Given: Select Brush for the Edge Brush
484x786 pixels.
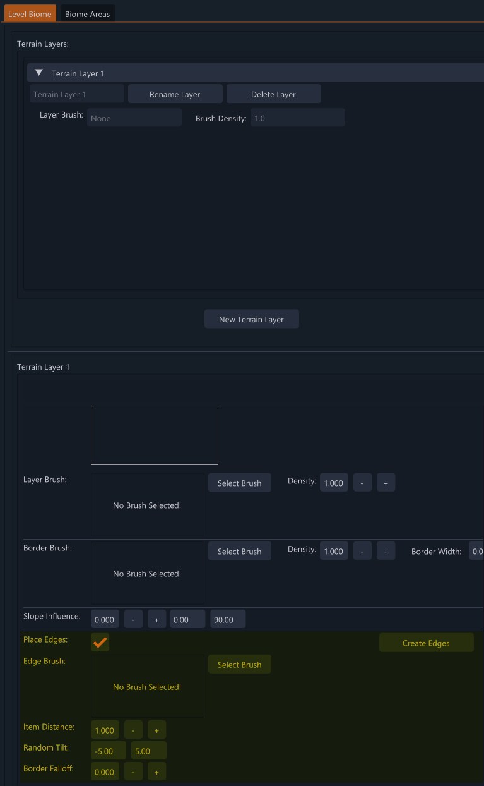Looking at the screenshot, I should click(240, 664).
